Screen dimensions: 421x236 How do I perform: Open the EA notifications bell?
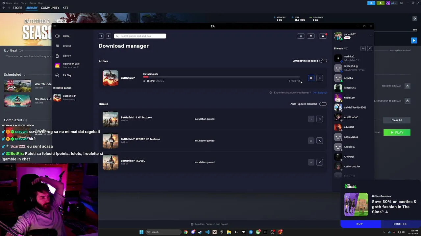click(323, 36)
